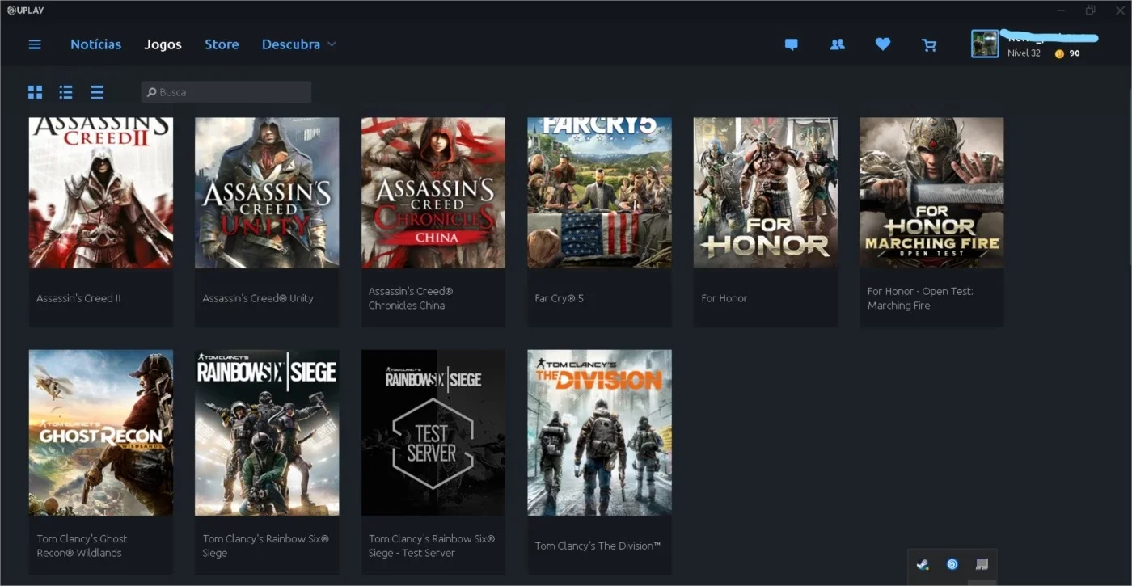This screenshot has width=1132, height=586.
Task: Open the Far Cry 5 cover
Action: (x=599, y=192)
